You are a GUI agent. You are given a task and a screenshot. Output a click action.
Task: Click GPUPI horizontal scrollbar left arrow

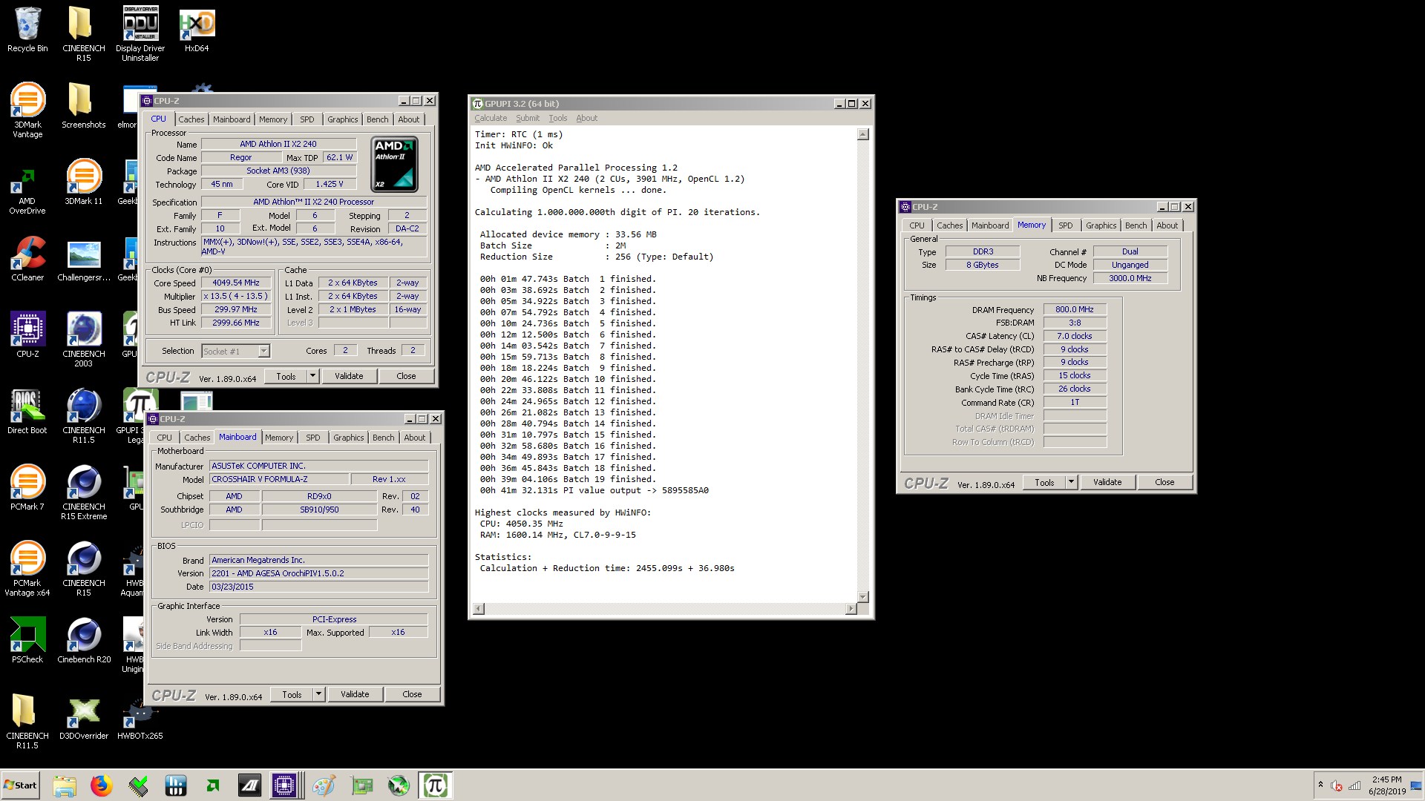tap(479, 609)
